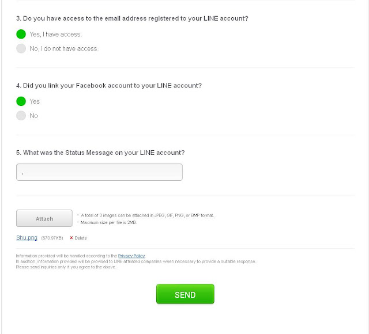The width and height of the screenshot is (369, 334).
Task: Click the 'Delete' text beside Shu.png
Action: point(81,238)
